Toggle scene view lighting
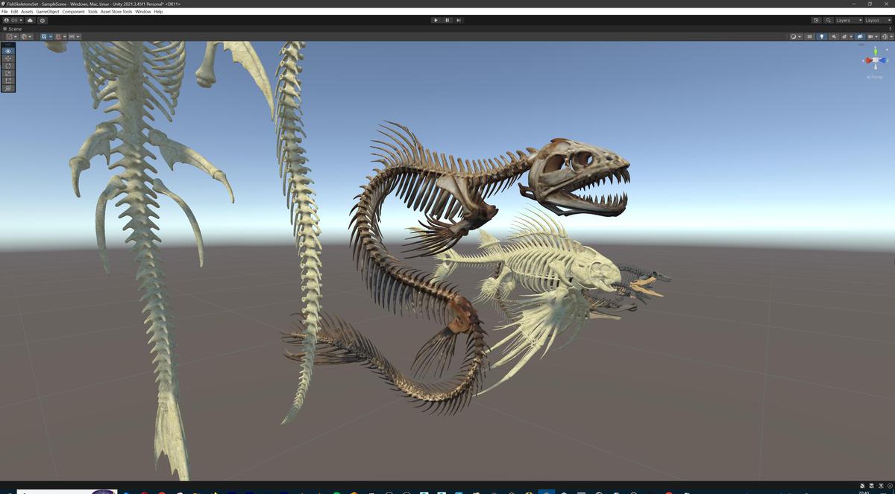This screenshot has height=494, width=895. pos(822,36)
